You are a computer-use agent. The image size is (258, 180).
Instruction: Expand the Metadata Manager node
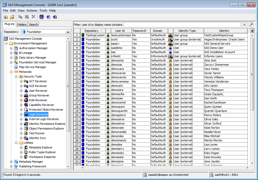click(x=11, y=162)
